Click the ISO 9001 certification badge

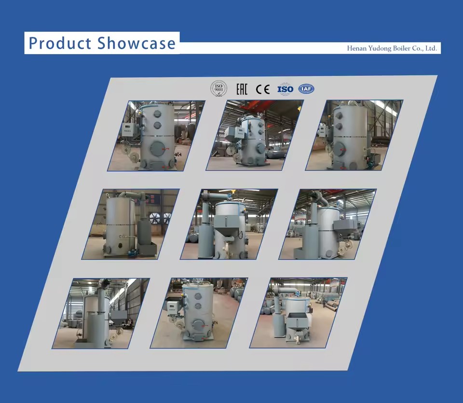(x=219, y=89)
